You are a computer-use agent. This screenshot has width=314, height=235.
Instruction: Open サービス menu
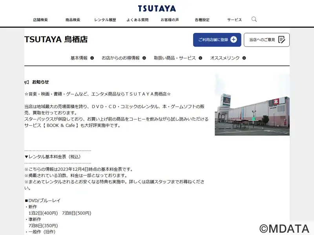click(234, 20)
